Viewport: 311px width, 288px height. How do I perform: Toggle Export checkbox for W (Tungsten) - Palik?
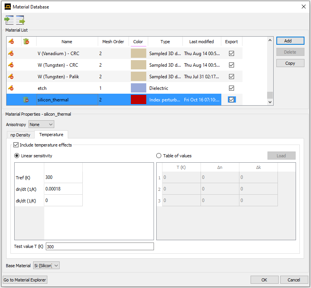231,76
